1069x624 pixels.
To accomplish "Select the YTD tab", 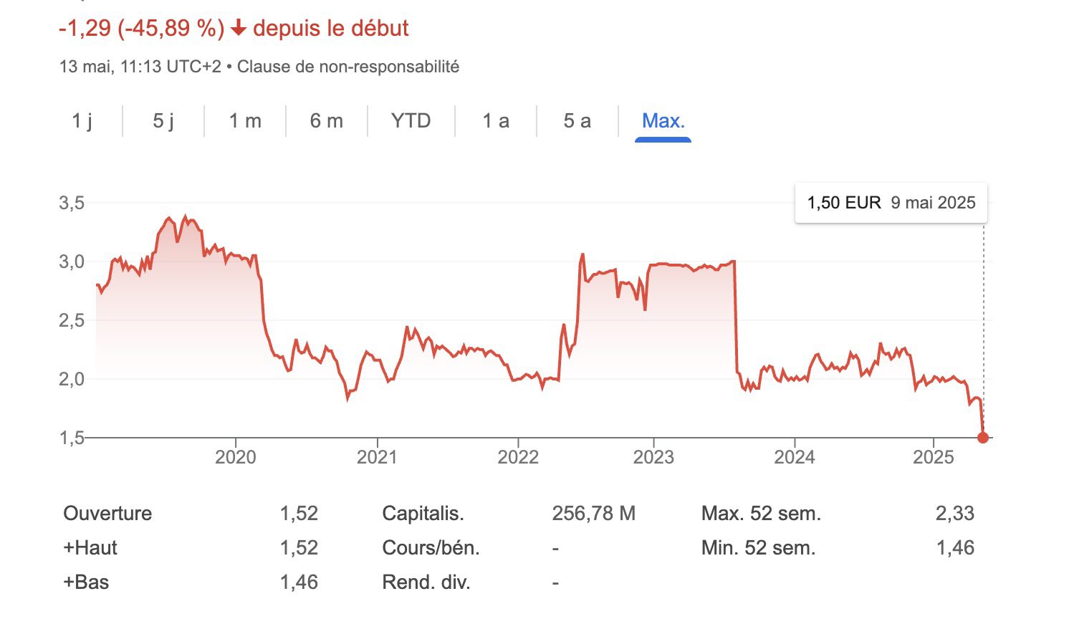I will (411, 120).
